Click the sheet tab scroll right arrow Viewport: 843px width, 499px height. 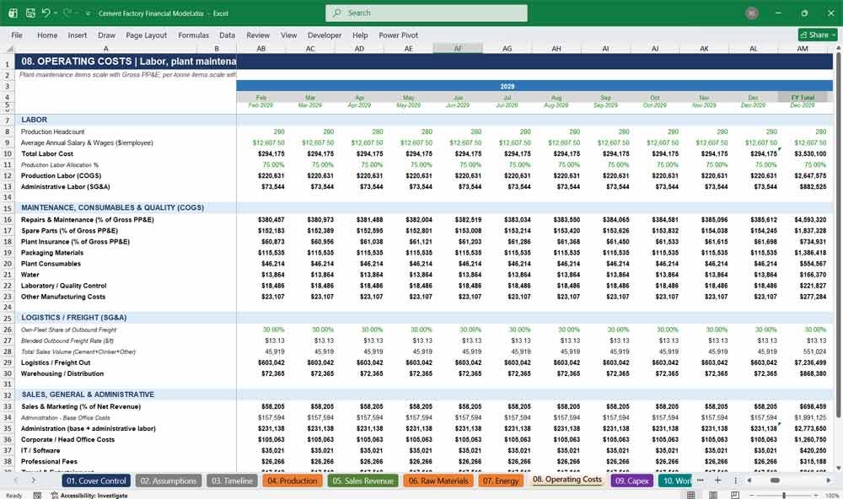tap(34, 480)
